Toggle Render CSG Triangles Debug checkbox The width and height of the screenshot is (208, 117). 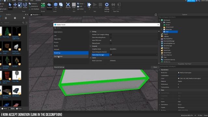[x=110, y=35]
